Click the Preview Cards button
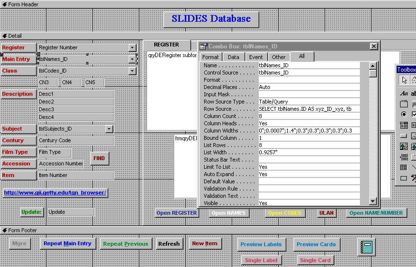 click(x=316, y=244)
